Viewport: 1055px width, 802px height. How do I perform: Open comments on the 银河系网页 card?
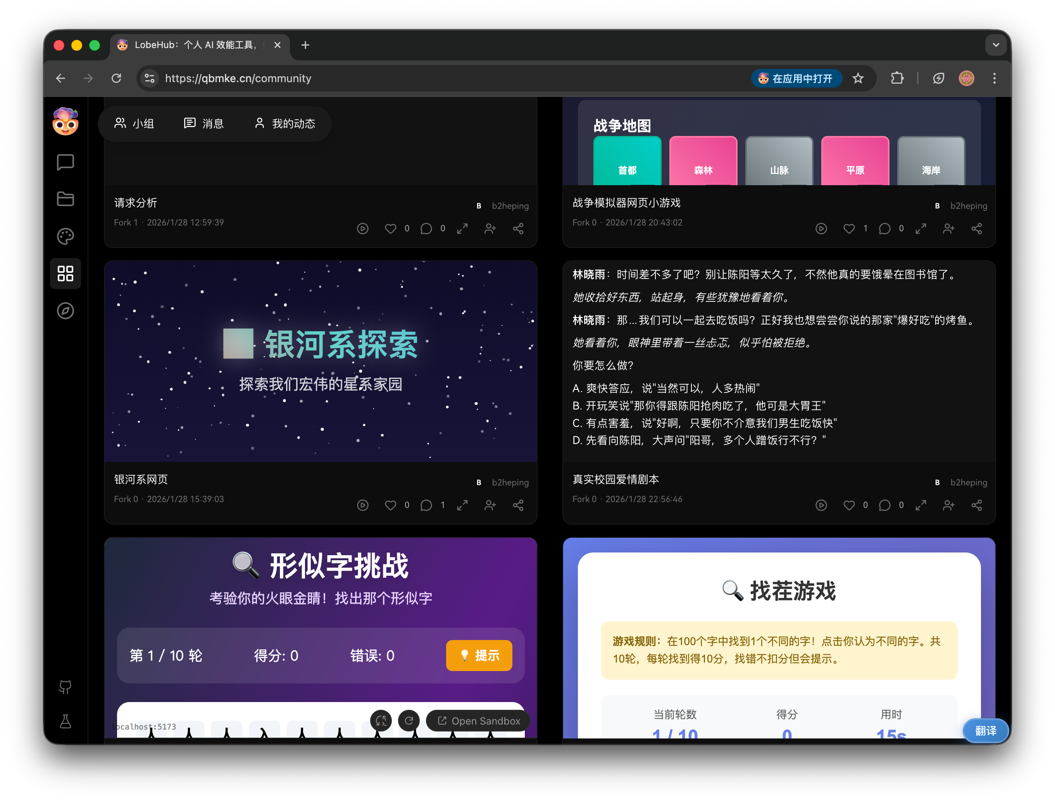point(426,505)
